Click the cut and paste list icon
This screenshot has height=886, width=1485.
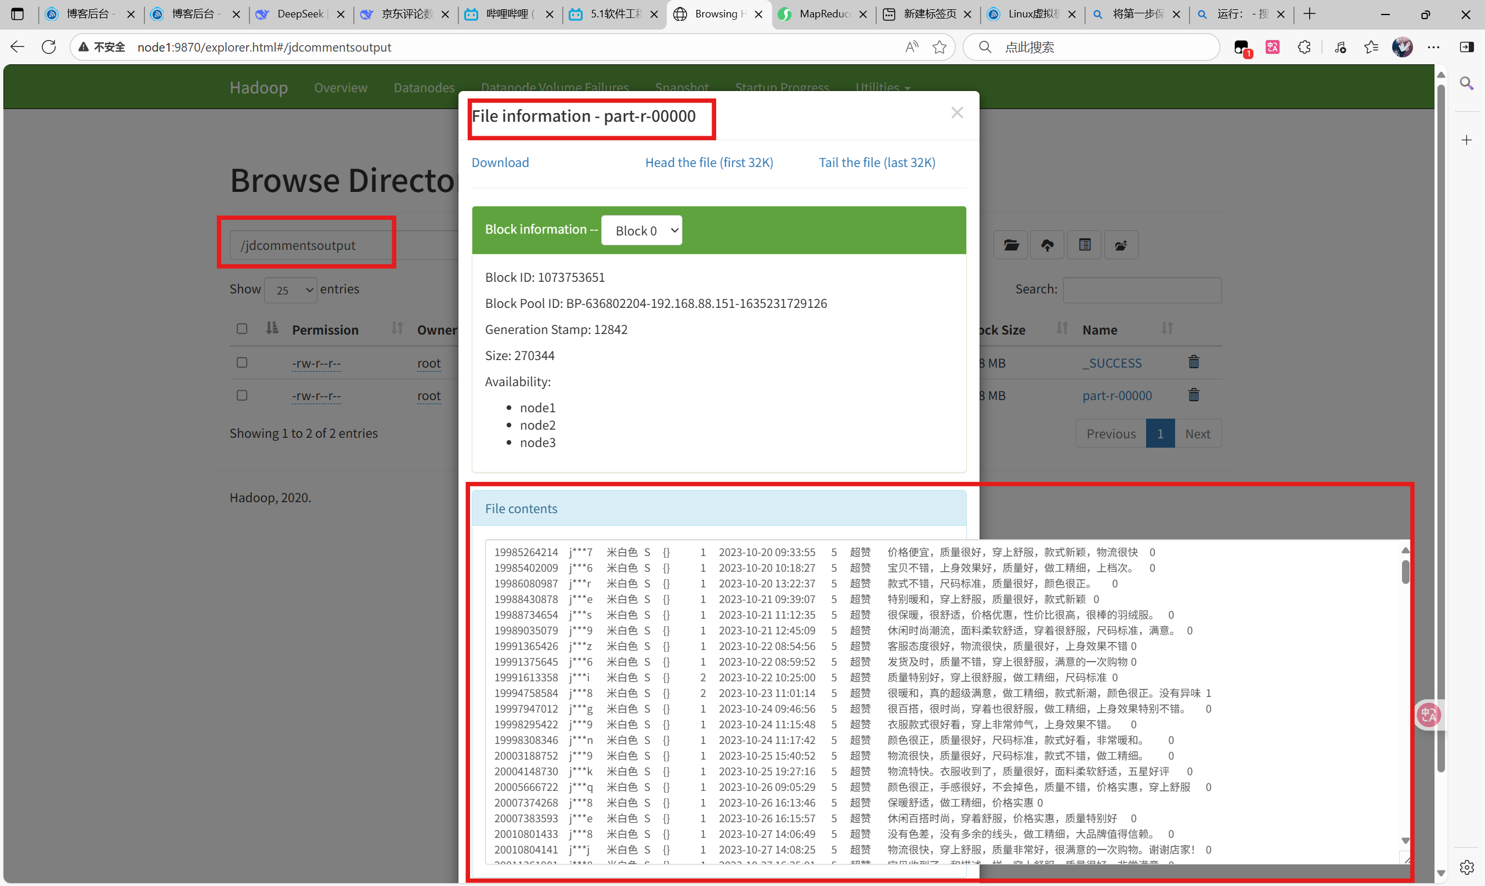[x=1084, y=245]
